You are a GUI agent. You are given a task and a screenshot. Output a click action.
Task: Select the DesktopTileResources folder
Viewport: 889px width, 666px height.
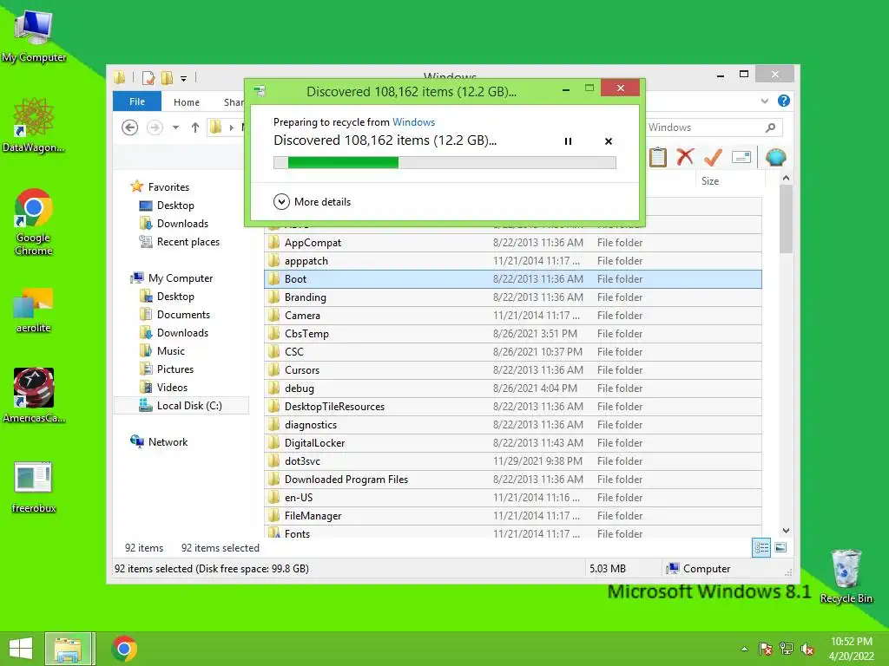(x=512, y=406)
